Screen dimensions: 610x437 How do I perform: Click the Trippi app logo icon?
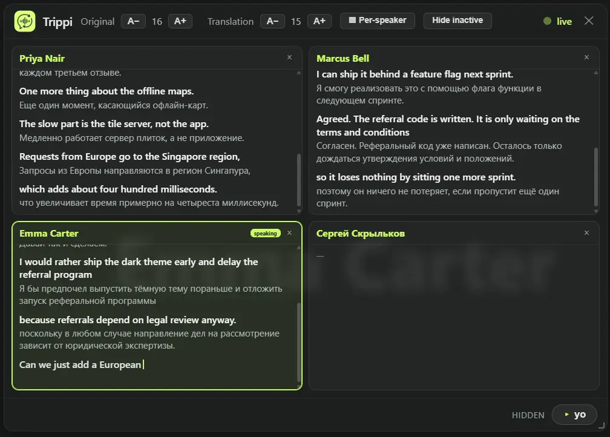24,21
